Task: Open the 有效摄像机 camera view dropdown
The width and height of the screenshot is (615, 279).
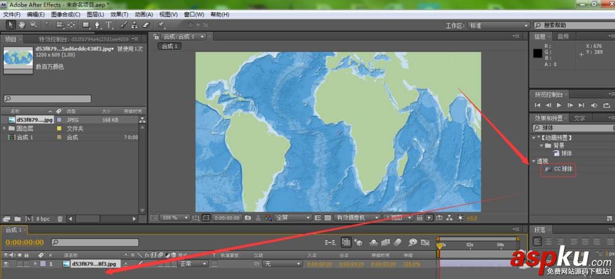Action: point(357,218)
